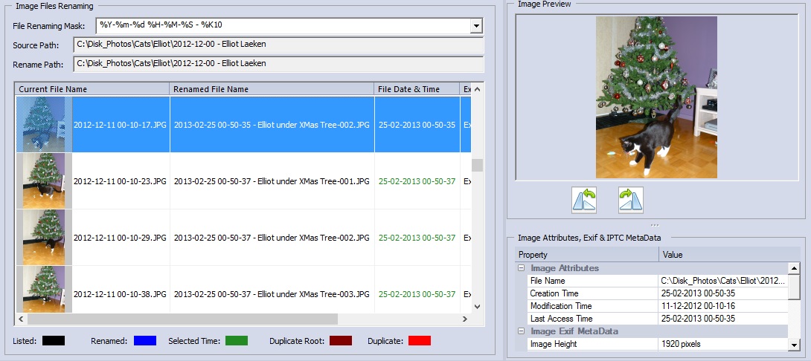Screen dimensions: 811x361
Task: Click file list horizontal scroll right arrow
Action: click(x=466, y=319)
